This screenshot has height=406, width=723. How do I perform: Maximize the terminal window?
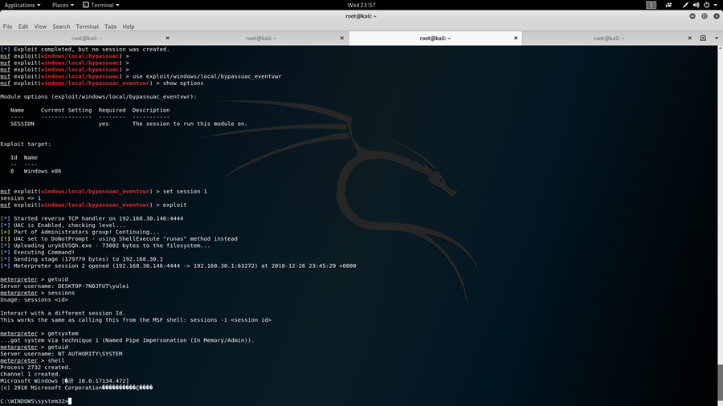click(x=704, y=16)
